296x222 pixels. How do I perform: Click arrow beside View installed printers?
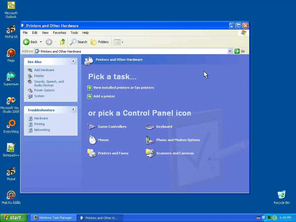(x=90, y=88)
